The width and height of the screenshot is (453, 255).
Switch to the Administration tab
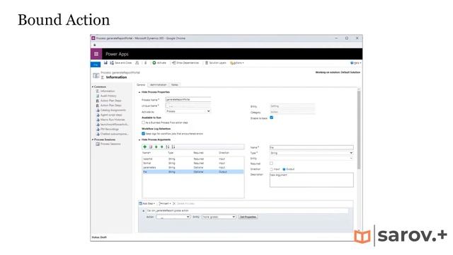pyautogui.click(x=158, y=85)
